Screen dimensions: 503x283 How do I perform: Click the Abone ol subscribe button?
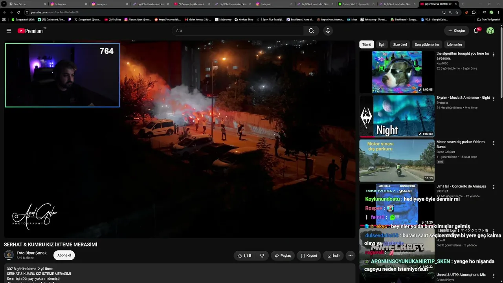64,255
